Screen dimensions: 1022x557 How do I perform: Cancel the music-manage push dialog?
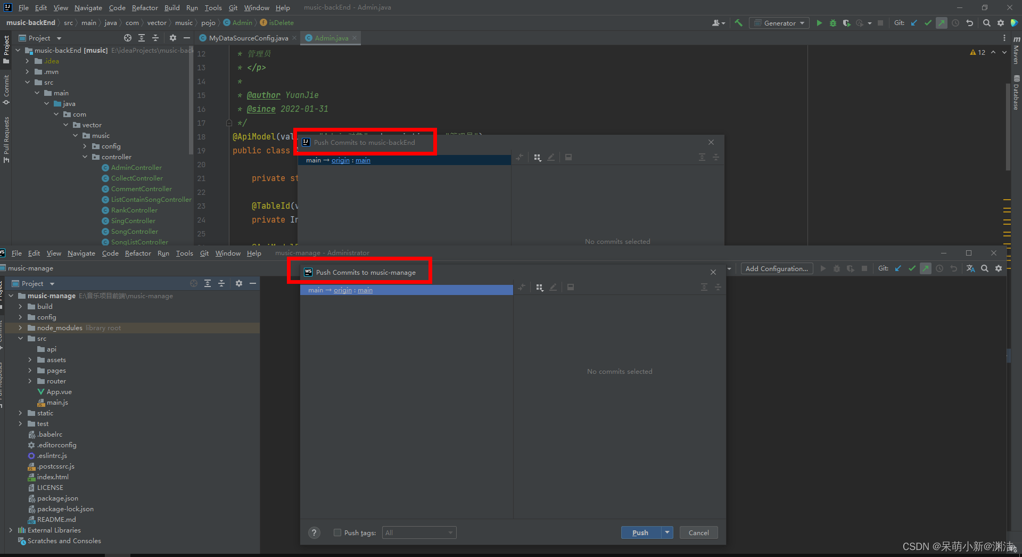click(x=698, y=533)
